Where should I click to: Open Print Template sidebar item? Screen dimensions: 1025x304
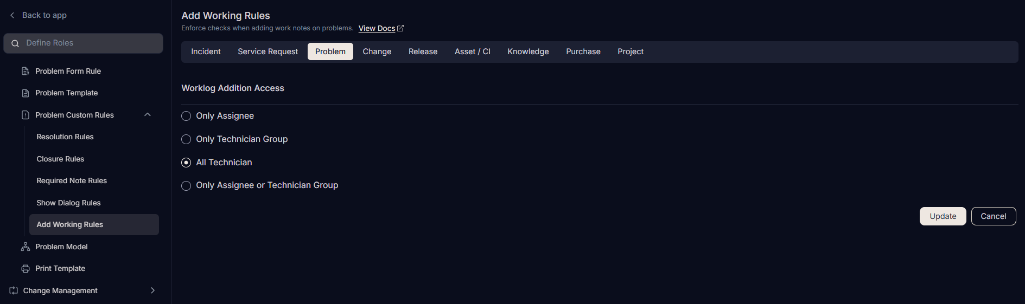[x=60, y=269]
